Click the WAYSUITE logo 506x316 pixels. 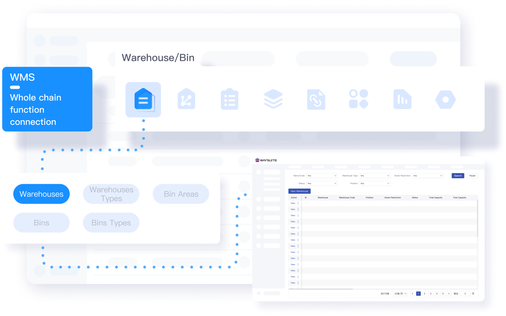point(266,160)
